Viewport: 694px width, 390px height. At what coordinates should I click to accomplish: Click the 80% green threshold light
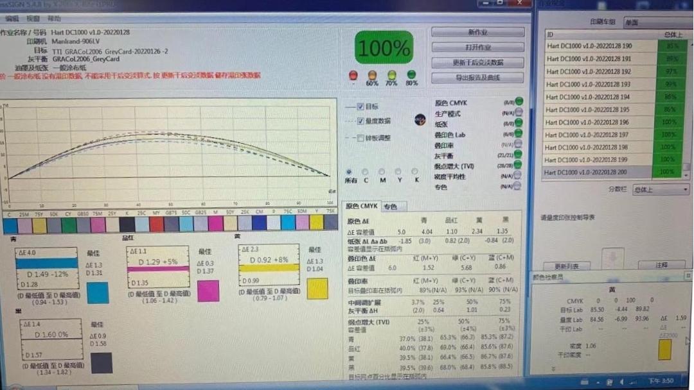coord(411,75)
